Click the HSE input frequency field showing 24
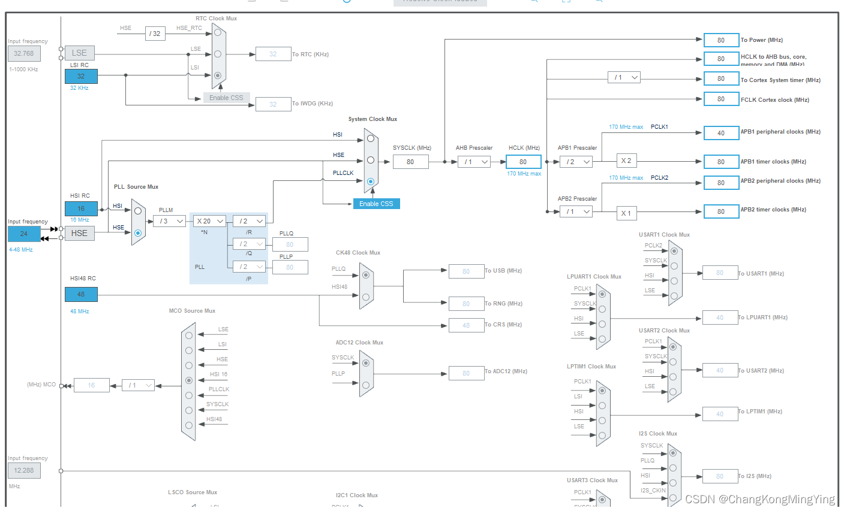This screenshot has width=844, height=511. pyautogui.click(x=23, y=234)
